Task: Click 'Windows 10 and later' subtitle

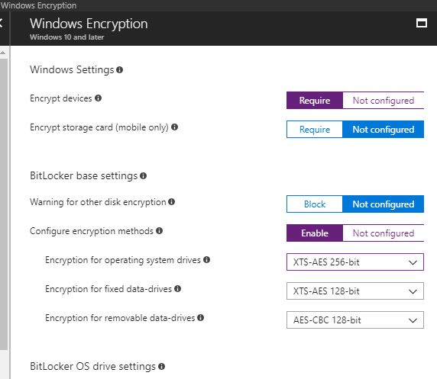Action: click(x=67, y=37)
